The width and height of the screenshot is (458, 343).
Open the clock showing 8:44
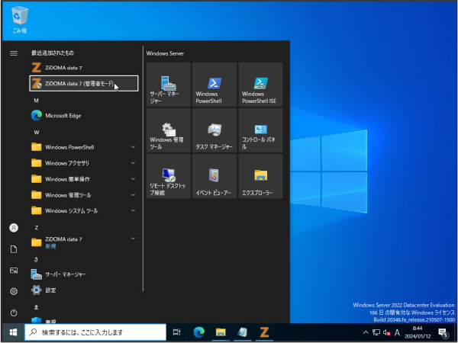[418, 332]
